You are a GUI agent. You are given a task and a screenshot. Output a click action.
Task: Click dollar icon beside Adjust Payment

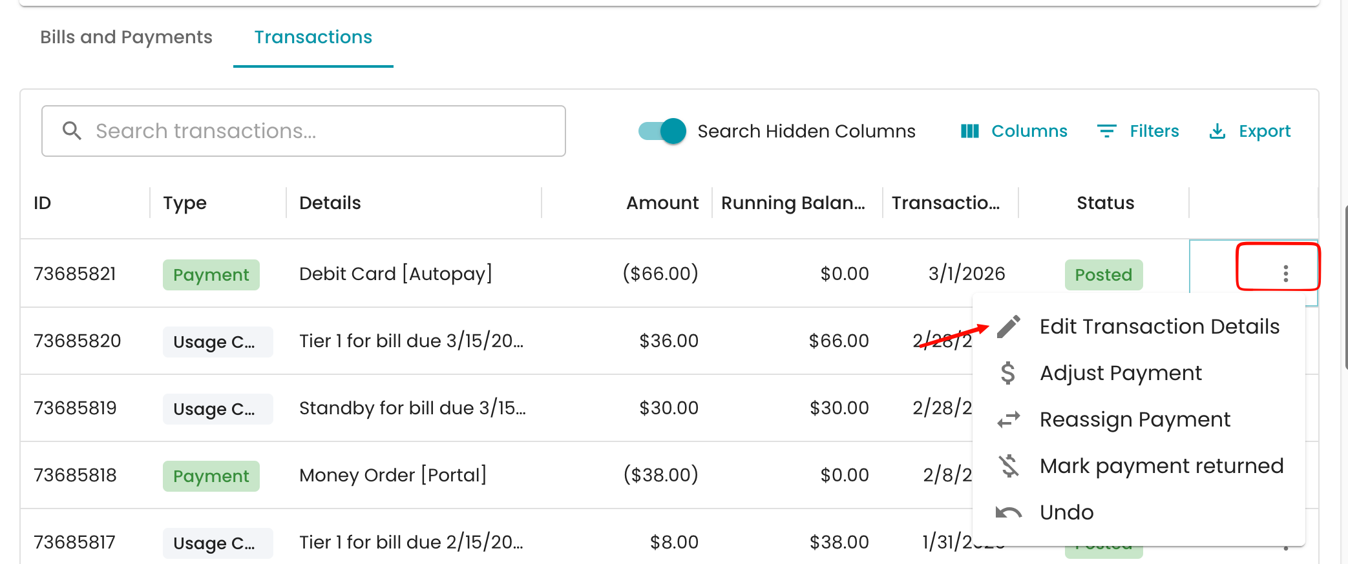coord(1008,373)
